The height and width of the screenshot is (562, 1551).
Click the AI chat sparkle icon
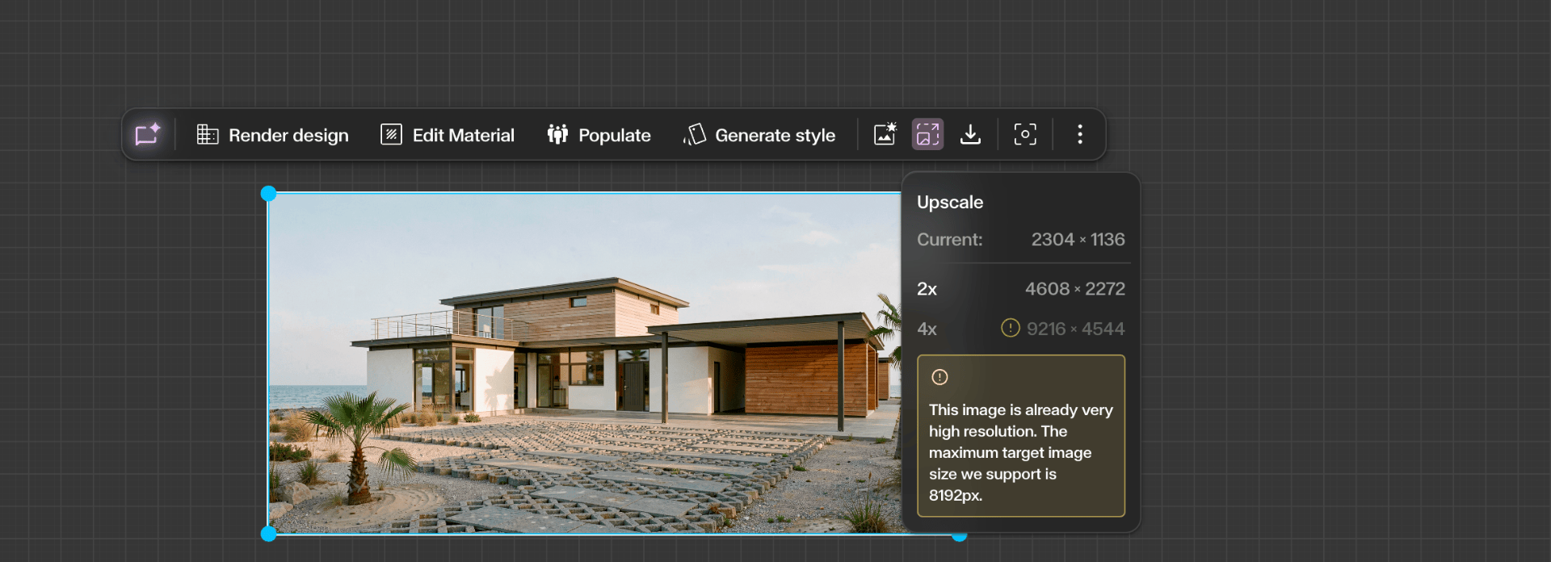[148, 134]
